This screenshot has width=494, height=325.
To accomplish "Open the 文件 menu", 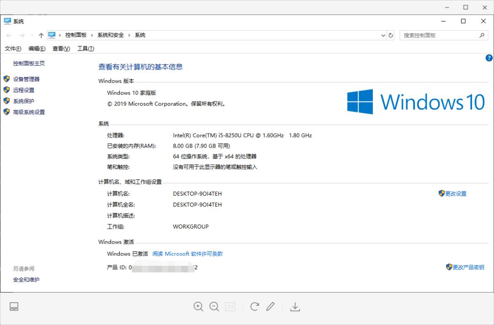I will tap(13, 48).
